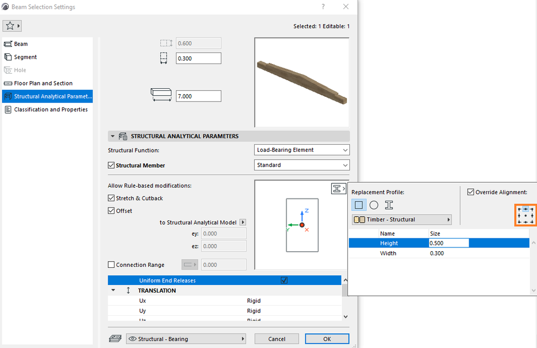Image resolution: width=537 pixels, height=348 pixels.
Task: Select the Uy Rigid value
Action: coord(254,311)
